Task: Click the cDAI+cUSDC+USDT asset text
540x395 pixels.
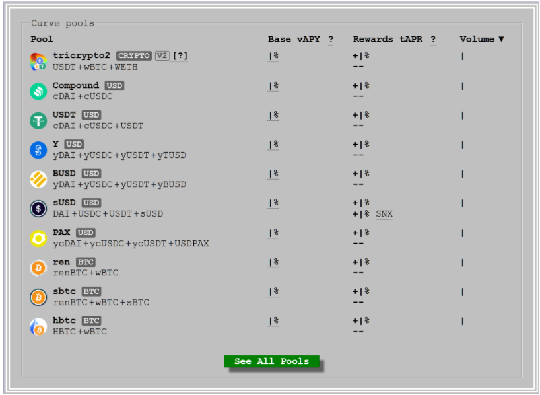Action: pyautogui.click(x=98, y=126)
